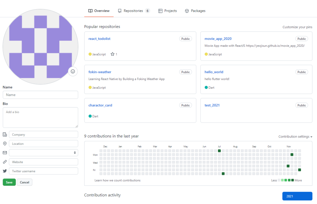
Task: Click the dark green July contribution square
Action: pyautogui.click(x=219, y=151)
